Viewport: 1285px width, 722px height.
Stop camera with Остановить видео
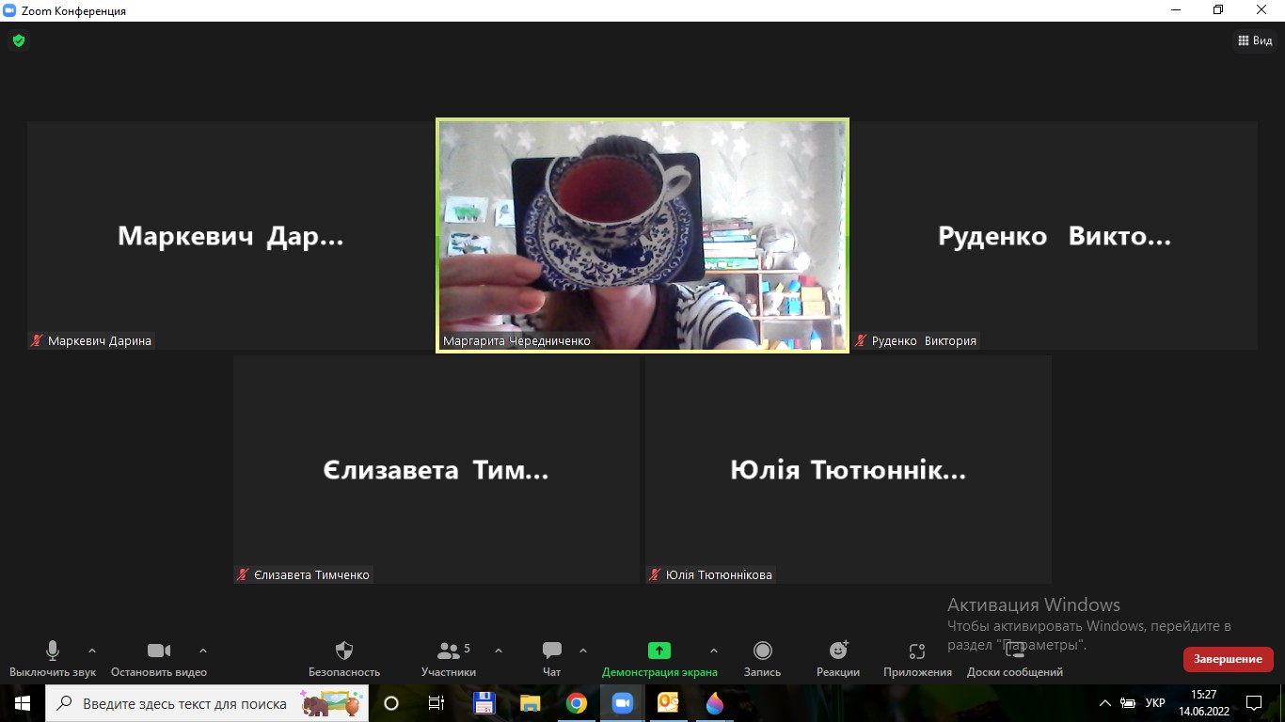159,658
